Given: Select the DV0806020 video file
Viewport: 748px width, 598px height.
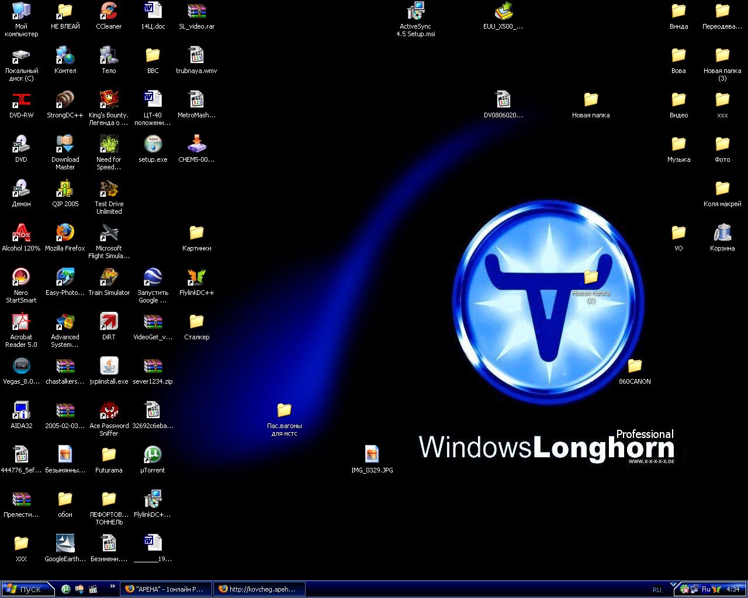Looking at the screenshot, I should (503, 104).
